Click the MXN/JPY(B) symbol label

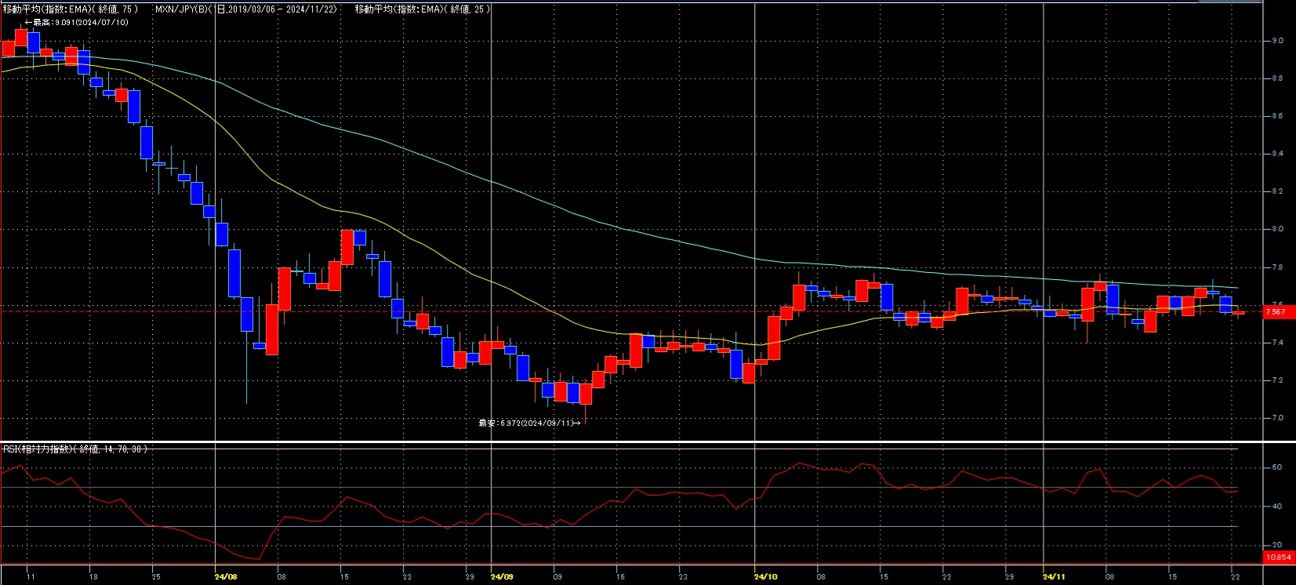pyautogui.click(x=183, y=9)
